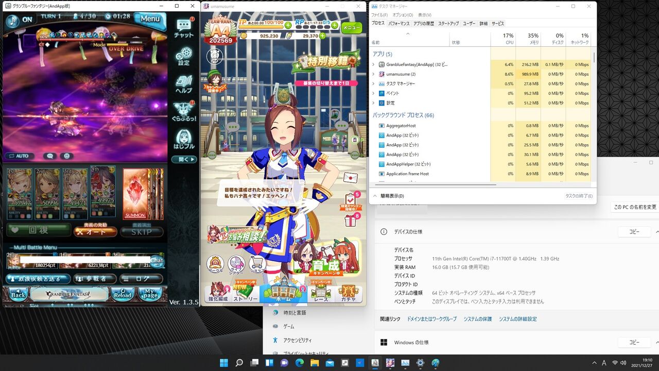Viewport: 659px width, 371px height.
Task: Sort processes by メモリ column header
Action: [528, 39]
